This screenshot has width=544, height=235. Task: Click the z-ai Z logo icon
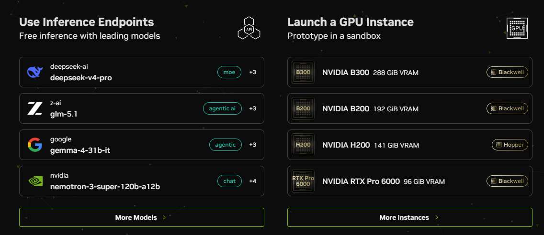click(x=35, y=108)
